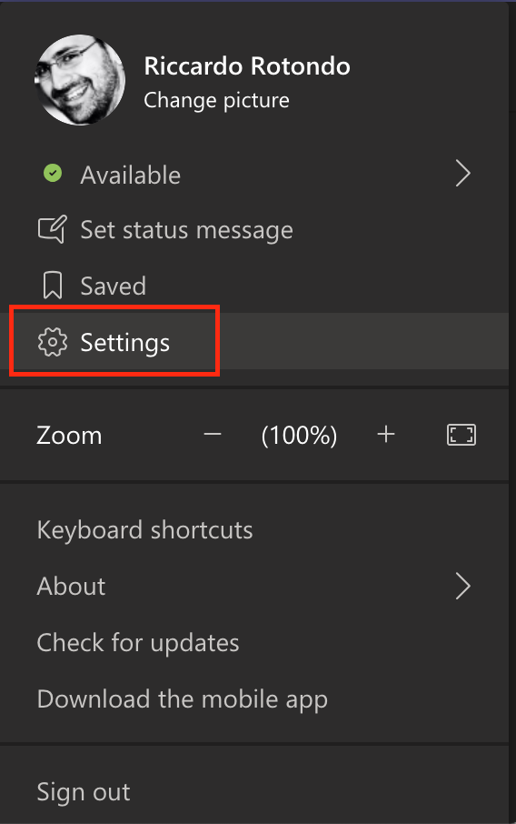Open Keyboard shortcuts
Screen dimensions: 516x824
[144, 530]
